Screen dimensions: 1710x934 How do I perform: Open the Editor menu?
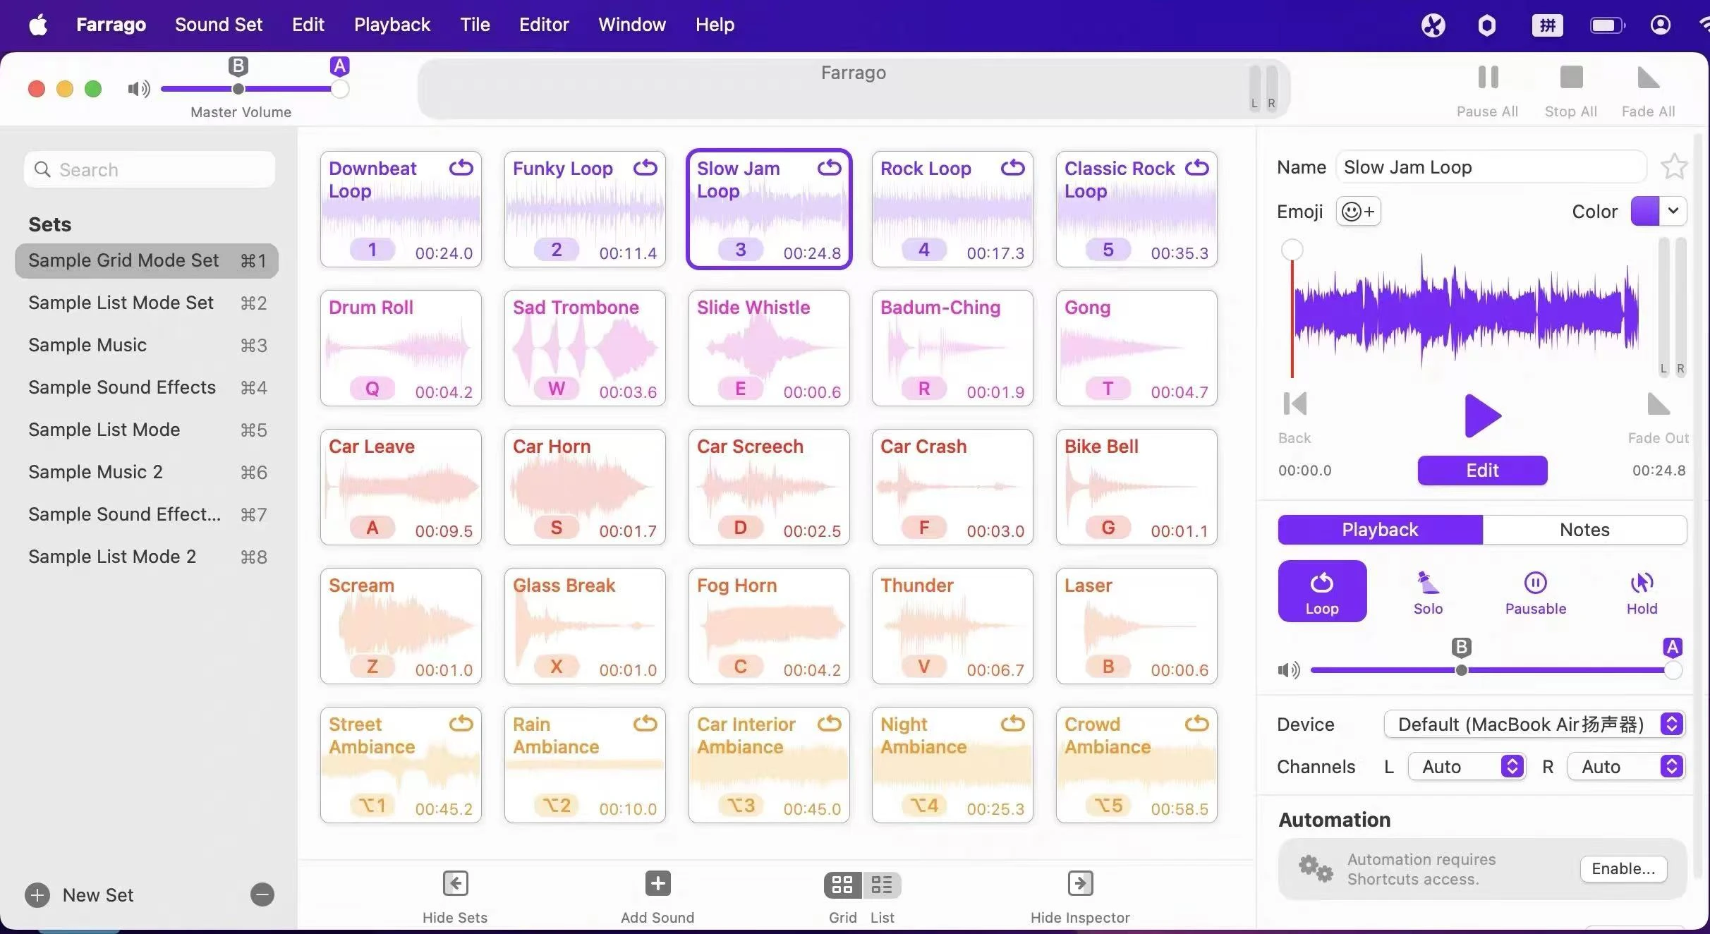(x=544, y=25)
